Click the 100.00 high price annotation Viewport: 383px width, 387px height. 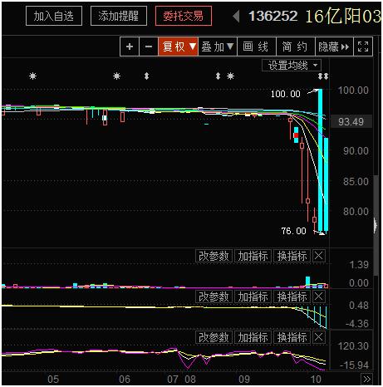pos(286,94)
